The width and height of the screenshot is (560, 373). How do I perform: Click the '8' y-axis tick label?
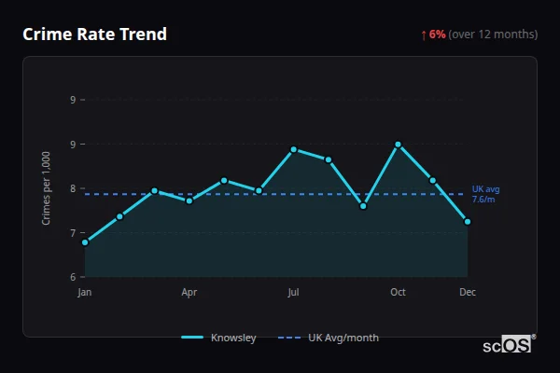(73, 188)
